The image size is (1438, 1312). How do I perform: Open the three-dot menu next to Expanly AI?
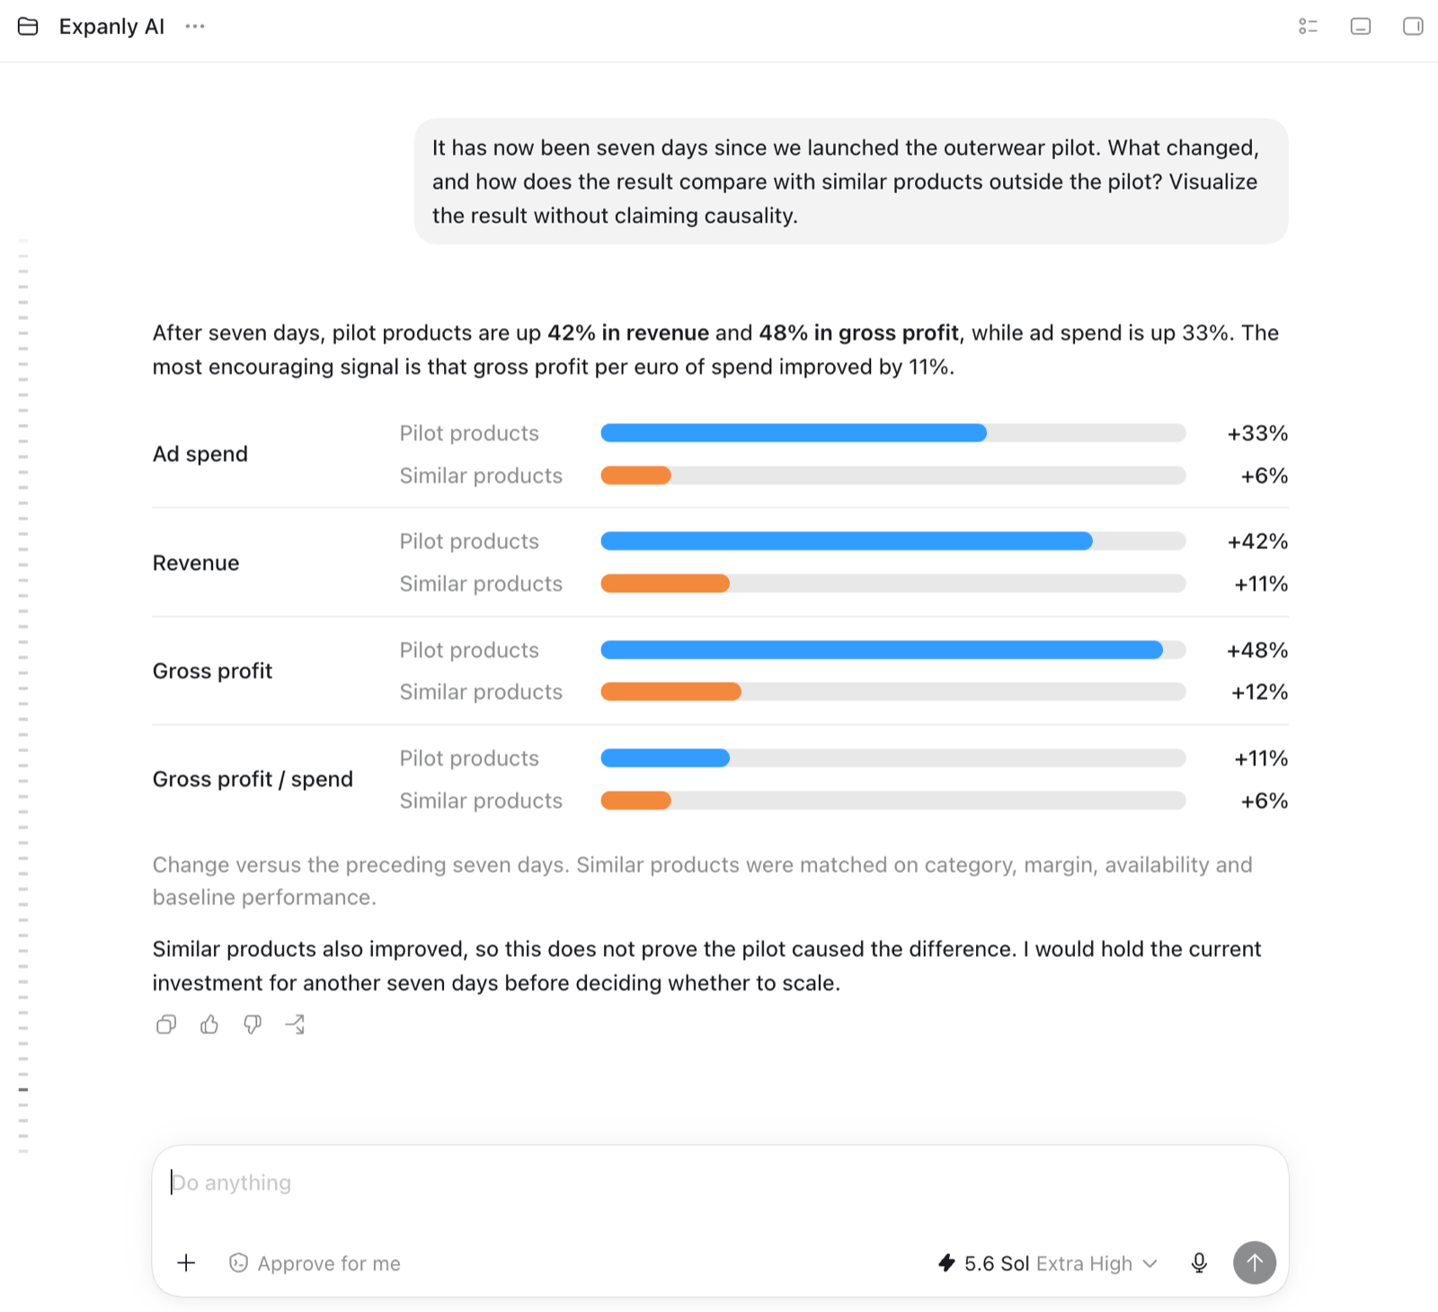click(x=195, y=27)
